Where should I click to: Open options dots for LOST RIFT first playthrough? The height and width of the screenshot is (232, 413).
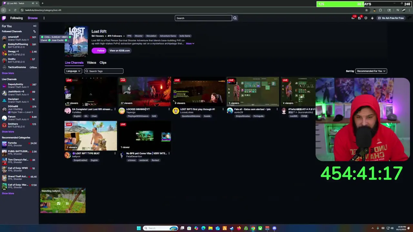coord(223,109)
